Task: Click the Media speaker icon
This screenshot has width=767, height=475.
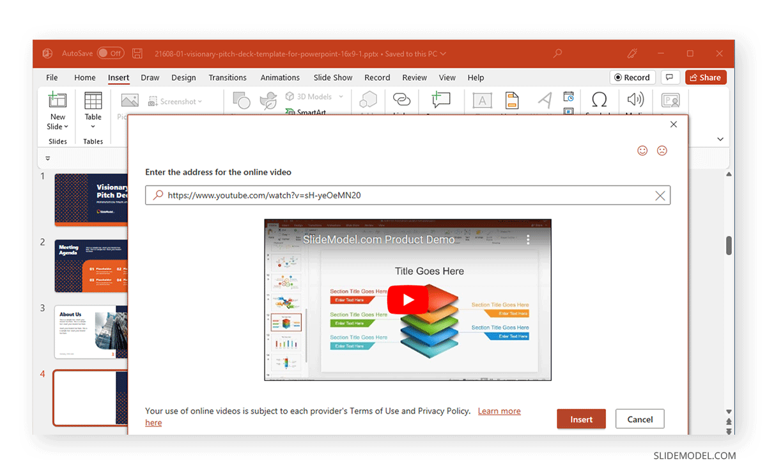Action: (635, 100)
